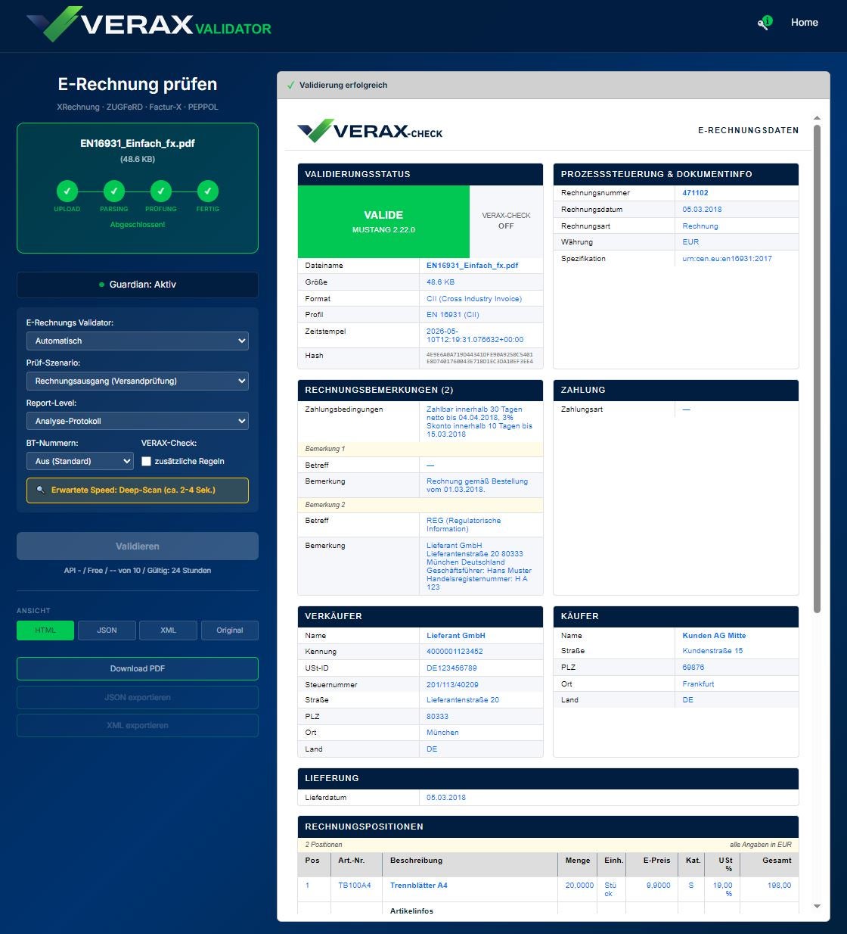
Task: Enable the zusätzliche Regeln checkbox
Action: [147, 461]
